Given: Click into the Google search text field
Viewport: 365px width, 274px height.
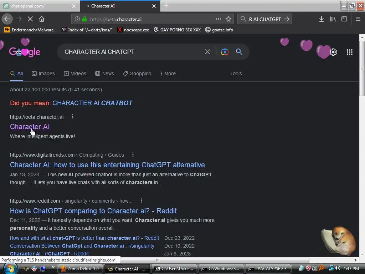Looking at the screenshot, I should tap(133, 52).
